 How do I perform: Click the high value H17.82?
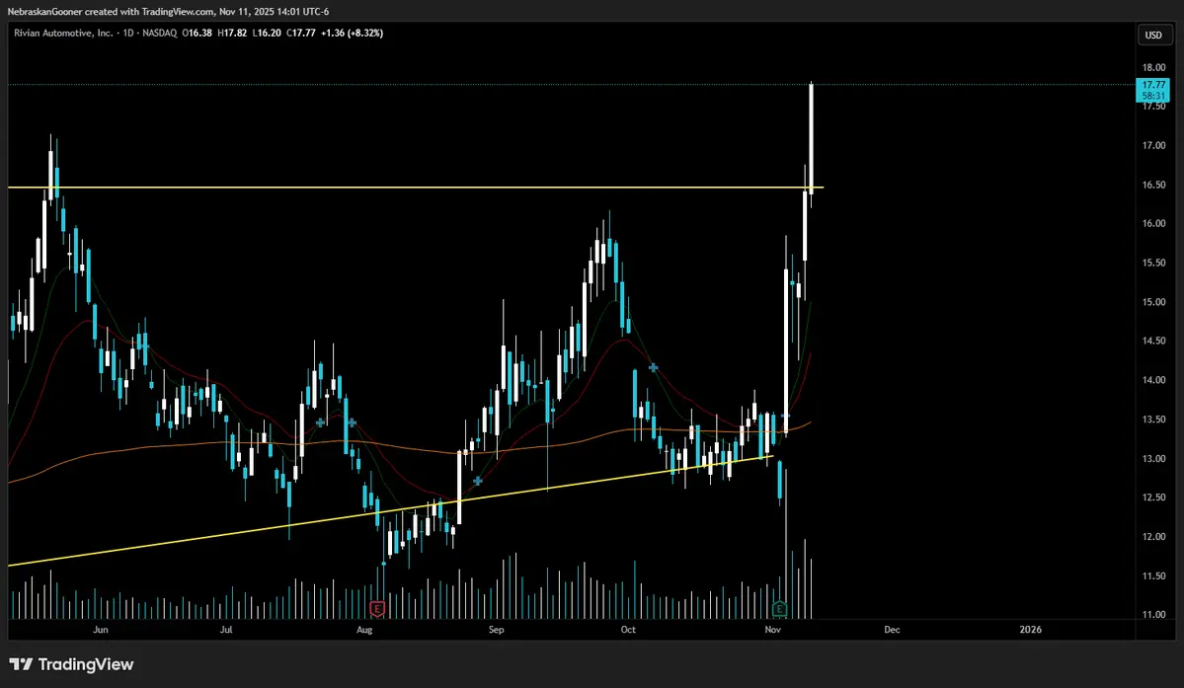(232, 34)
